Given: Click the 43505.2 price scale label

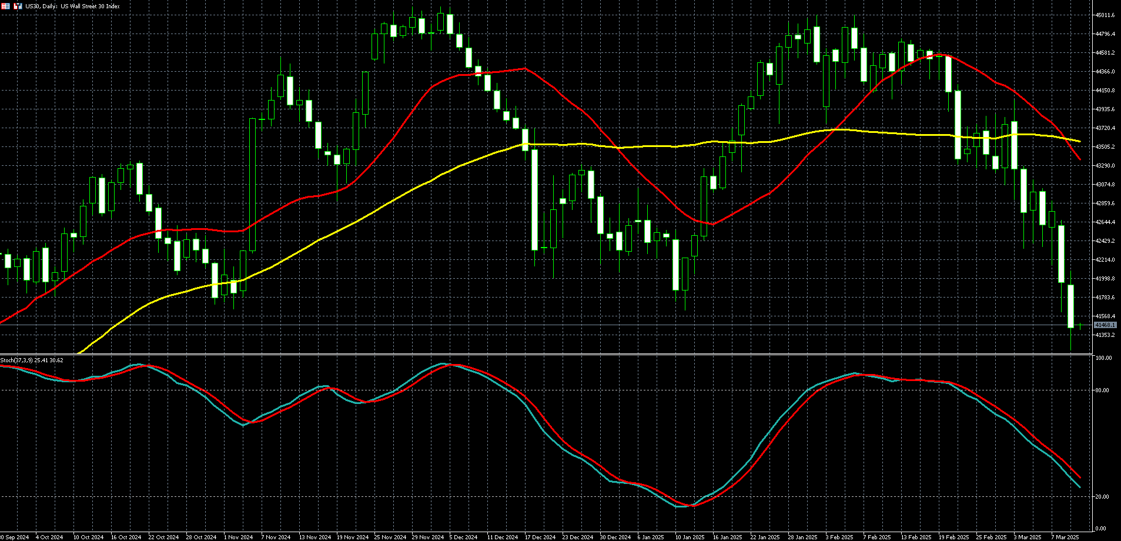Looking at the screenshot, I should pyautogui.click(x=1105, y=147).
